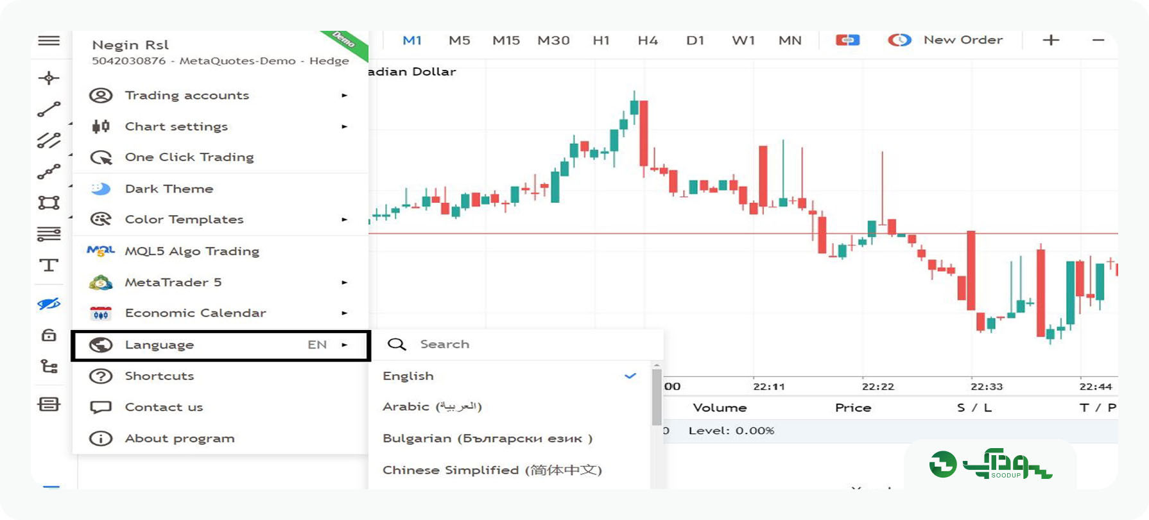Zoom out chart with minus icon

[1098, 40]
